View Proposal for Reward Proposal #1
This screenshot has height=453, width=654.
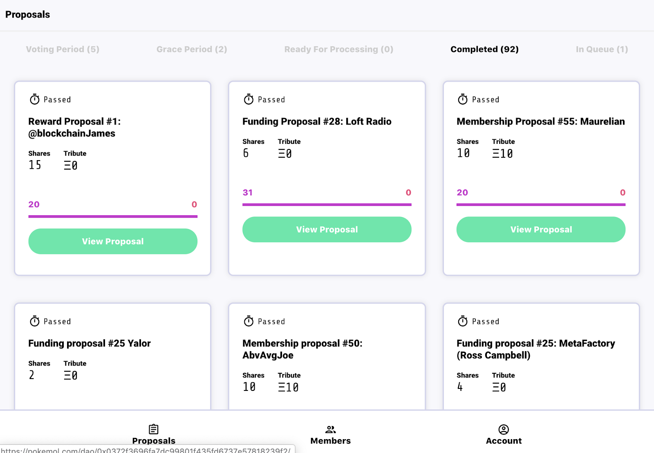[113, 241]
